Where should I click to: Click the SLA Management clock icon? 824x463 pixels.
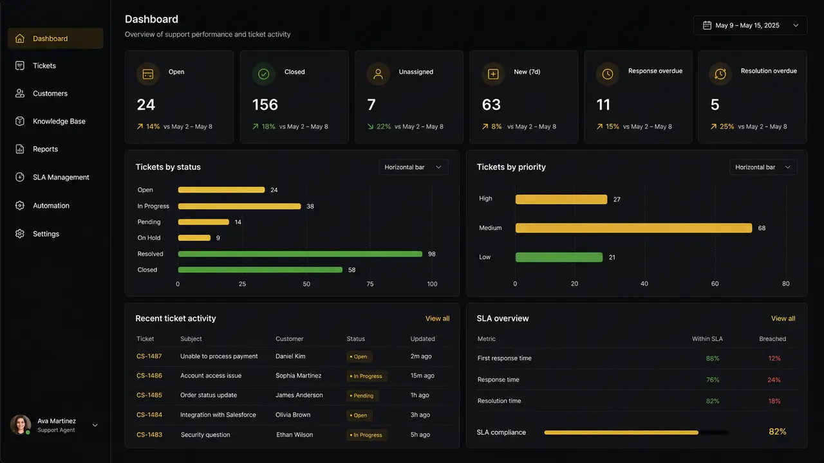pos(20,177)
